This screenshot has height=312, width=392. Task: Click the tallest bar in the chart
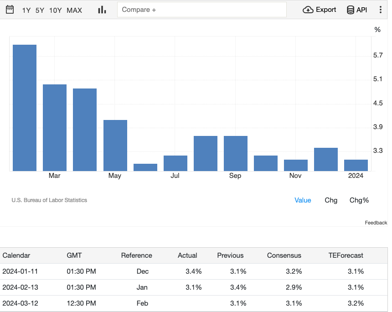pos(25,108)
